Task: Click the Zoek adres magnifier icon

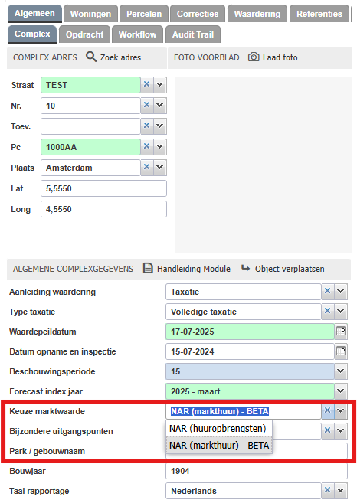Action: (91, 57)
